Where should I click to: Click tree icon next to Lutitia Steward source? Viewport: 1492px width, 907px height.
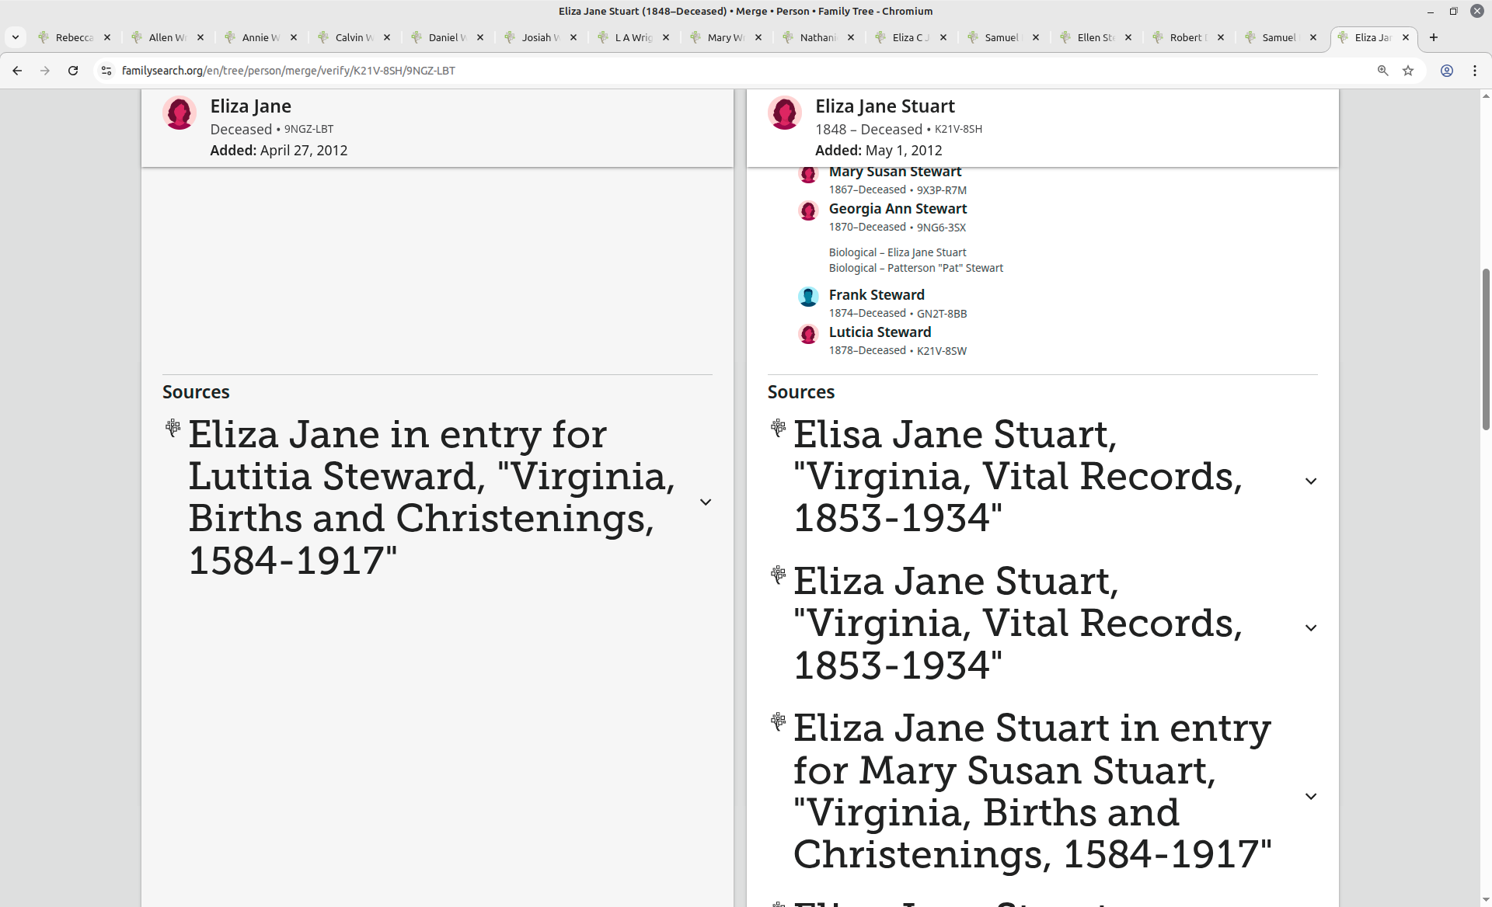coord(173,427)
